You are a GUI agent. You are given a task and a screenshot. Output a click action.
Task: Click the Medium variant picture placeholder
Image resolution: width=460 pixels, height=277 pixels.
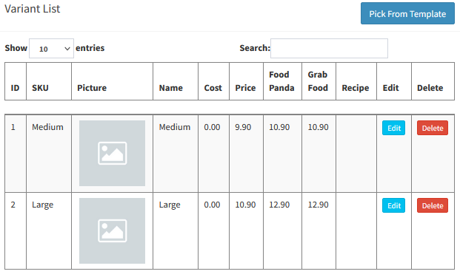tap(112, 153)
